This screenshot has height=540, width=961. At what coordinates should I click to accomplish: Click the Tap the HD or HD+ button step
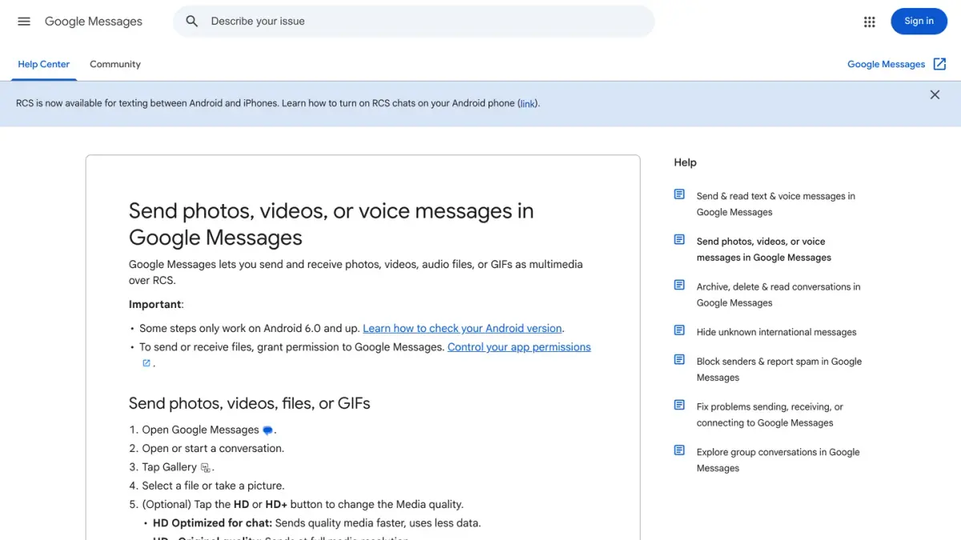click(x=303, y=504)
